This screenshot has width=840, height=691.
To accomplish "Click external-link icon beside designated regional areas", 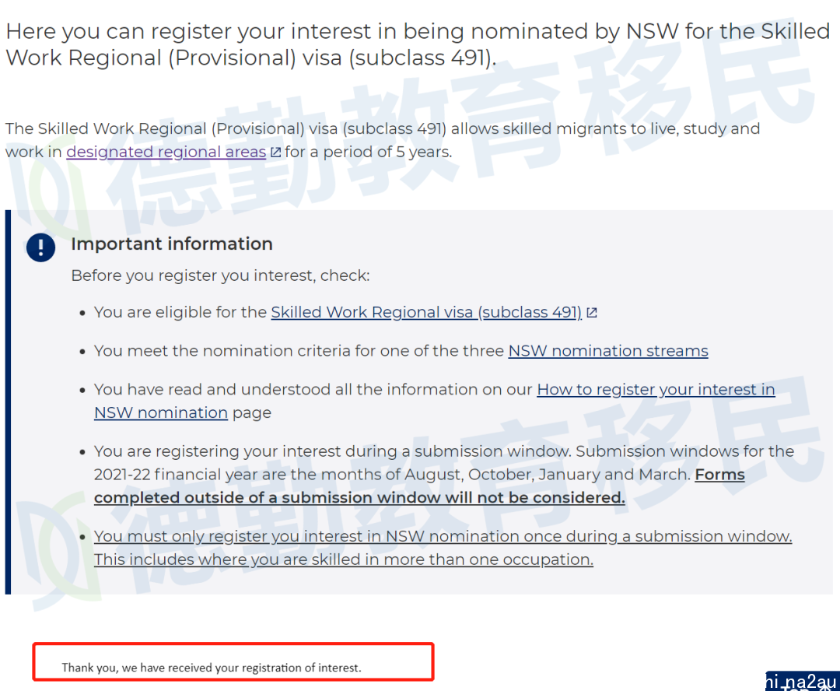I will (x=275, y=153).
